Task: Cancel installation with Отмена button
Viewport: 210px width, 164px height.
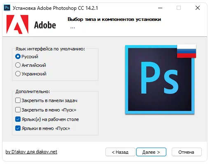Action: point(187,152)
